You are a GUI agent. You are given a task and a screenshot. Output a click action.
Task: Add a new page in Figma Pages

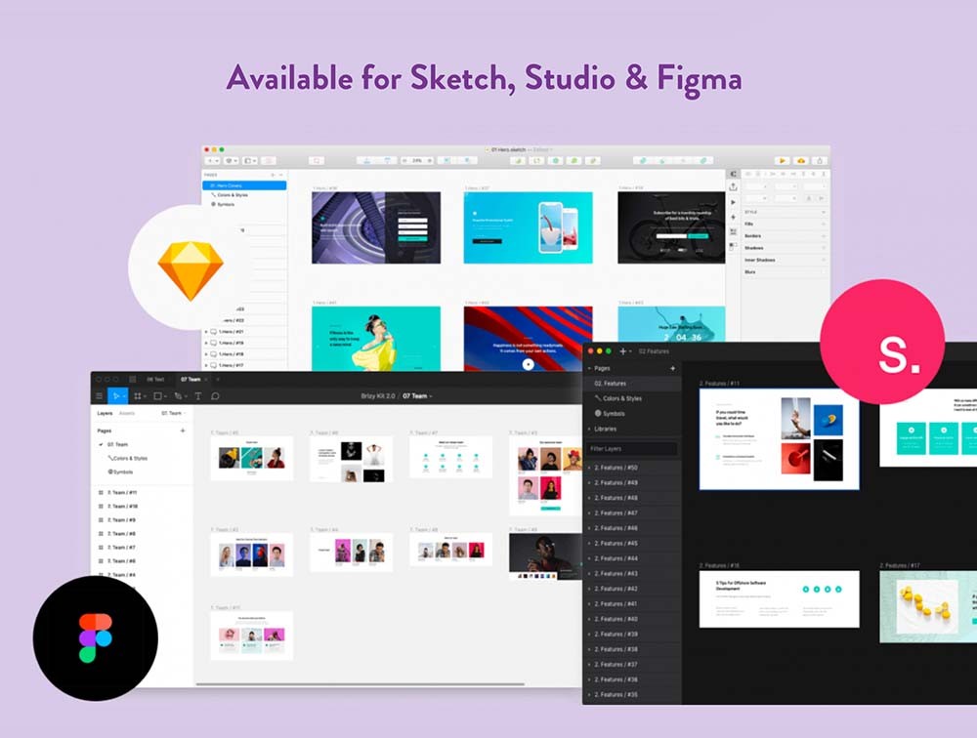click(182, 430)
